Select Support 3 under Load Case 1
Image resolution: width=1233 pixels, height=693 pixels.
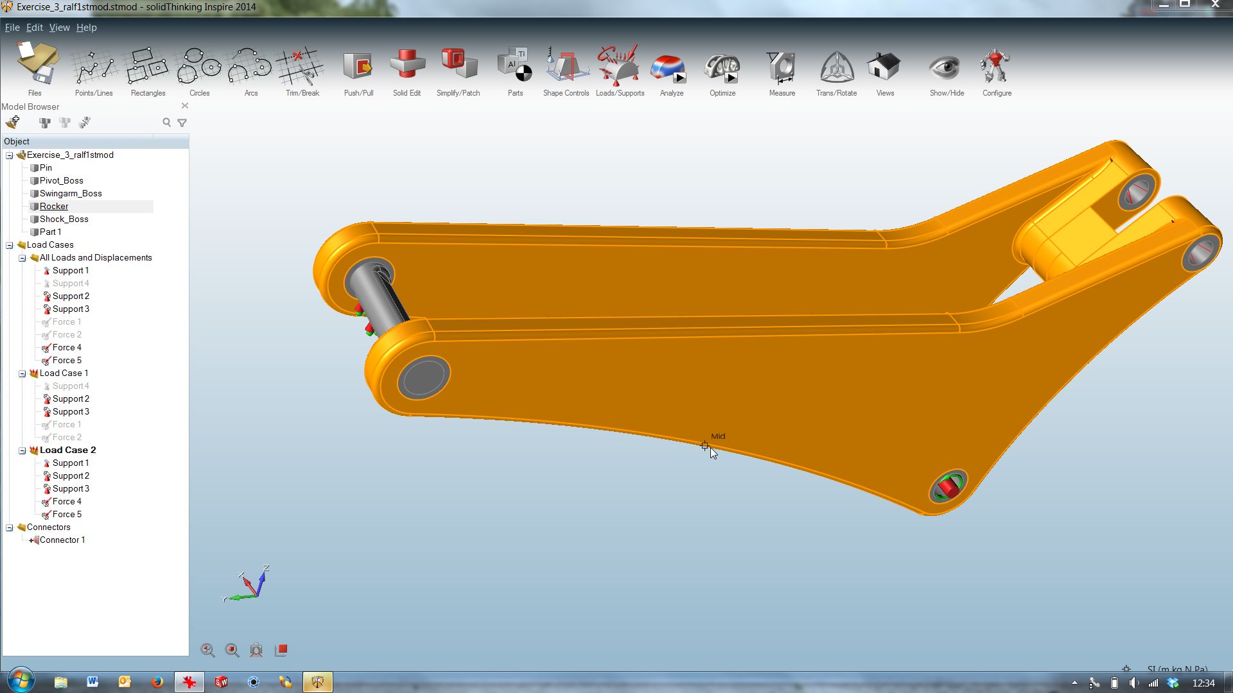pos(71,411)
